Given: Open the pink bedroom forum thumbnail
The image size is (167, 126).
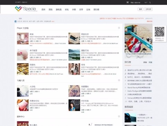Looking at the screenshot, I should coord(23,38).
